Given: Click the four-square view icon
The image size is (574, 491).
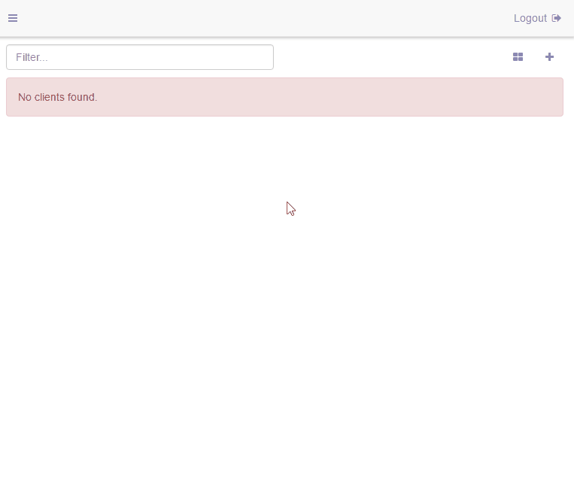Looking at the screenshot, I should 518,57.
